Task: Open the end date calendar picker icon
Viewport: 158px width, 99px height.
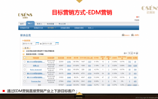Action: pos(57,44)
